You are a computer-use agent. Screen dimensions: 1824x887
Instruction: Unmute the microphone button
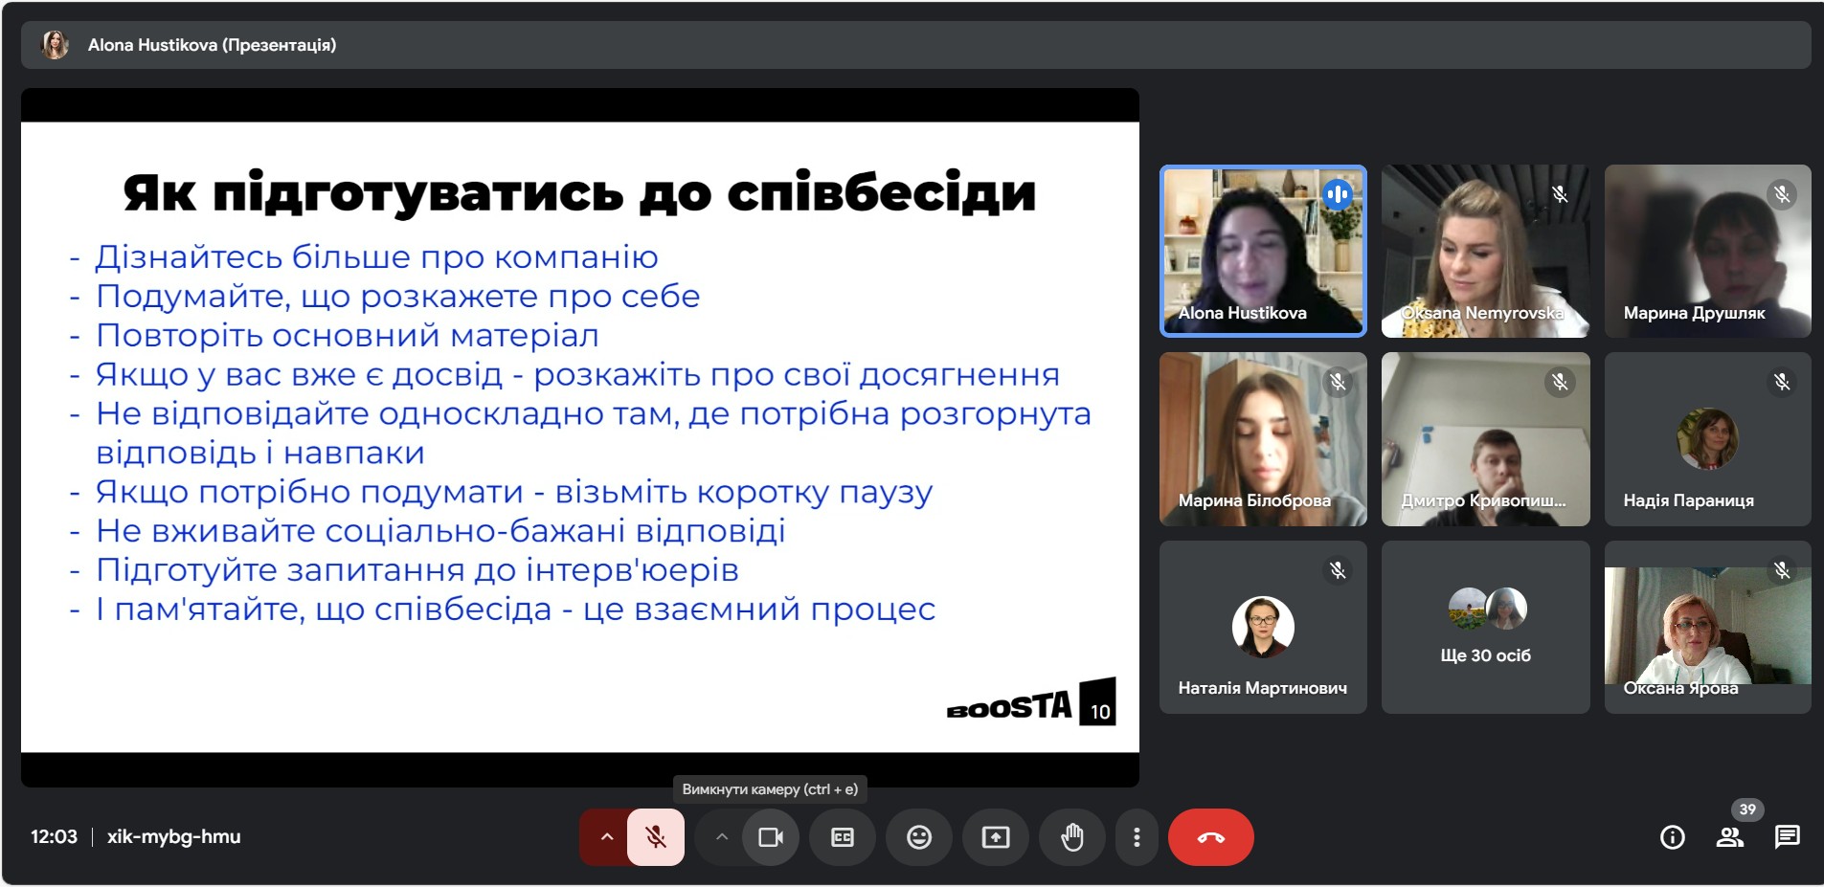click(x=656, y=837)
